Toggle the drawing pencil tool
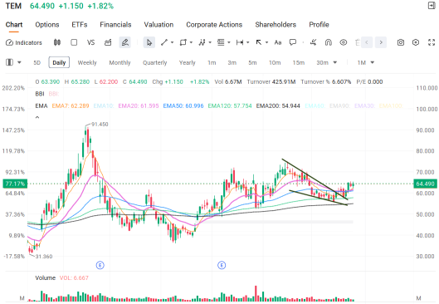439x304 pixels. 124,42
